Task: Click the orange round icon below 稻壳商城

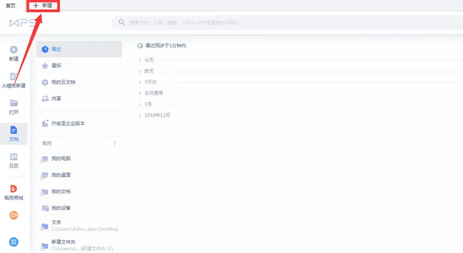Action: click(13, 215)
